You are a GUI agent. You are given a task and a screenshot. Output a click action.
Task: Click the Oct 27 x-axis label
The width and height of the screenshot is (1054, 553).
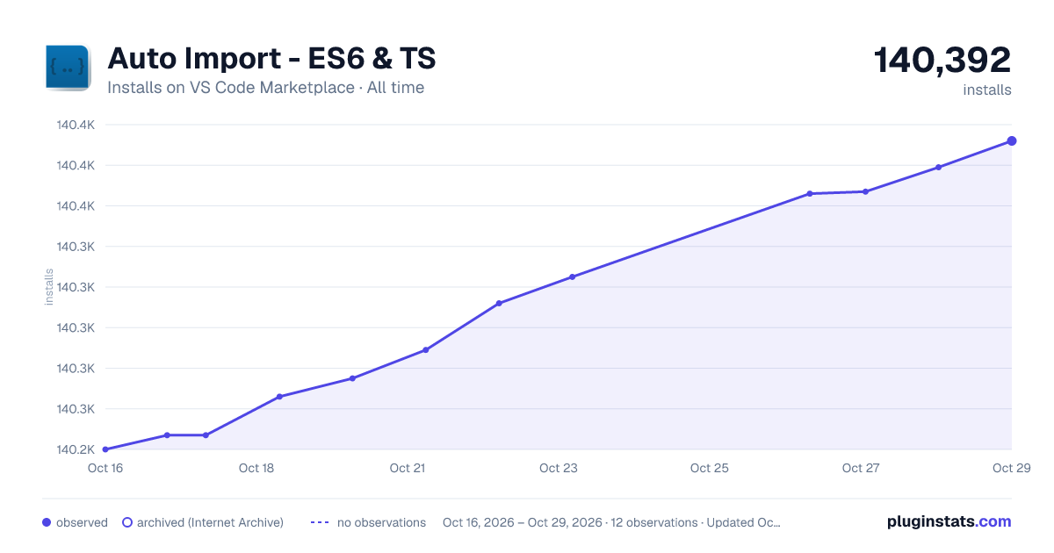[x=861, y=468]
